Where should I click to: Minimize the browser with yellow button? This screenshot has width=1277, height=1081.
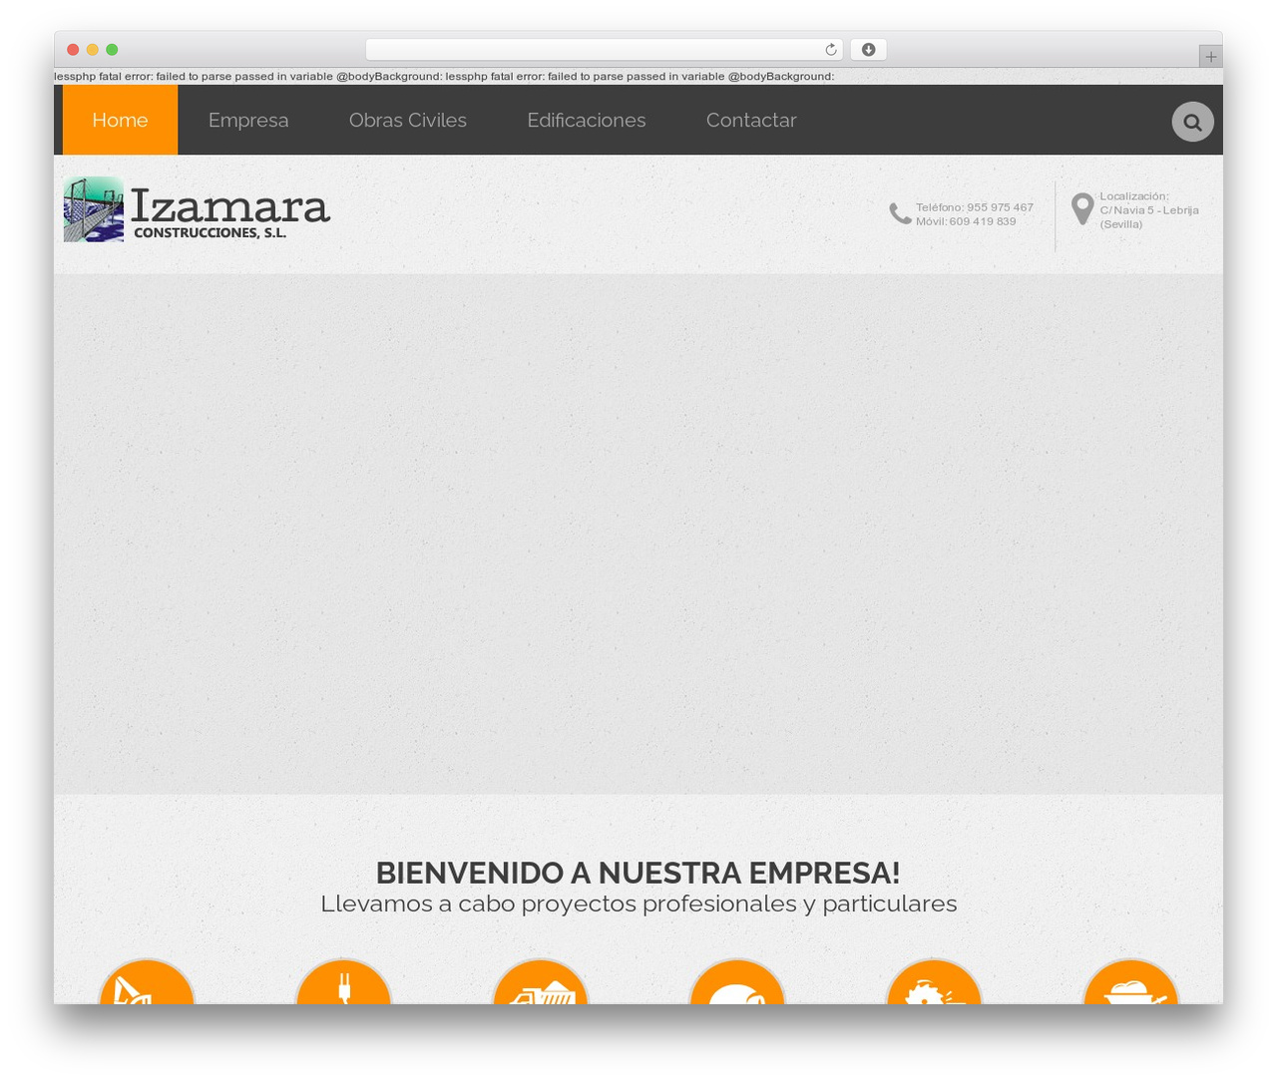pyautogui.click(x=92, y=50)
